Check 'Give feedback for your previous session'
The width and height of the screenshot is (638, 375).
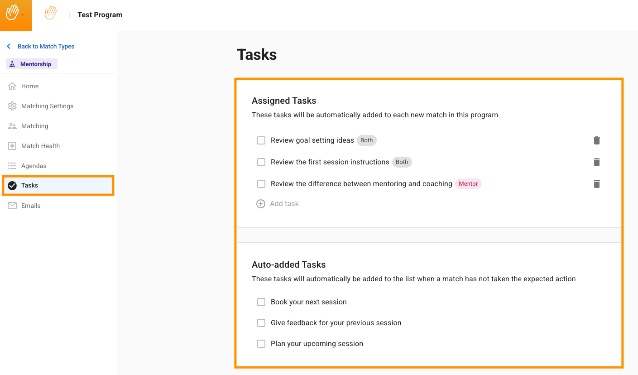pyautogui.click(x=261, y=323)
